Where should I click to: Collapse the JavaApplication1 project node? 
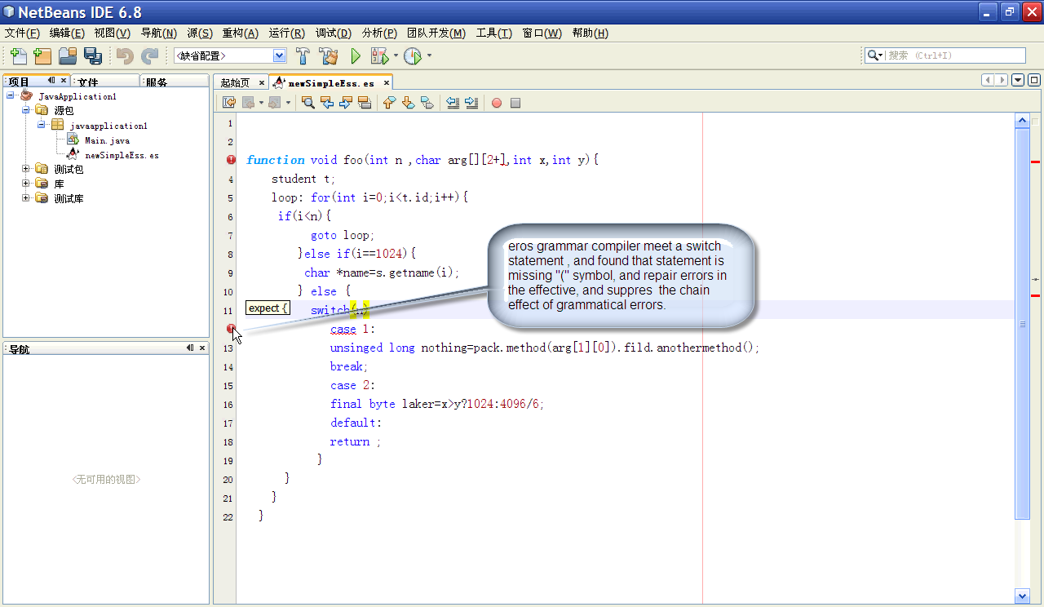(11, 95)
